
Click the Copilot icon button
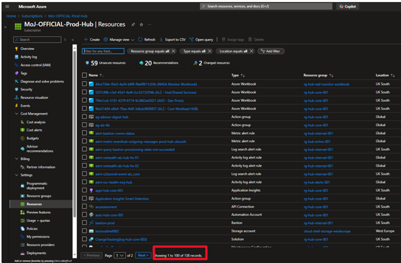347,6
